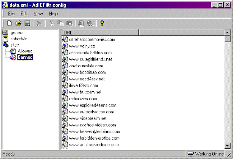
Task: Open the View menu
Action: click(x=38, y=14)
